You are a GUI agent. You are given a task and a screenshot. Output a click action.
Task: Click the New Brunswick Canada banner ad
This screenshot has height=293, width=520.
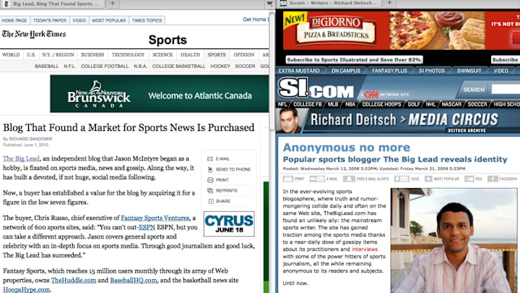coord(160,93)
